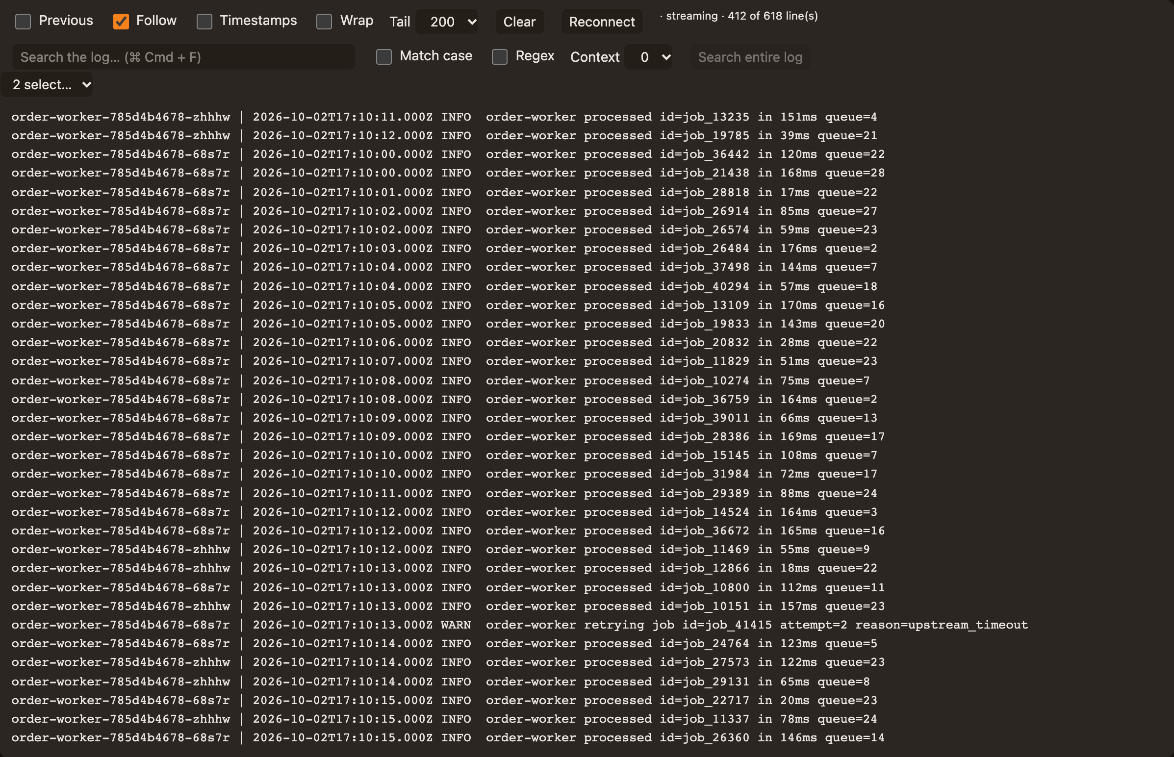Click log line with id=job_13109
The height and width of the screenshot is (757, 1174).
(448, 305)
